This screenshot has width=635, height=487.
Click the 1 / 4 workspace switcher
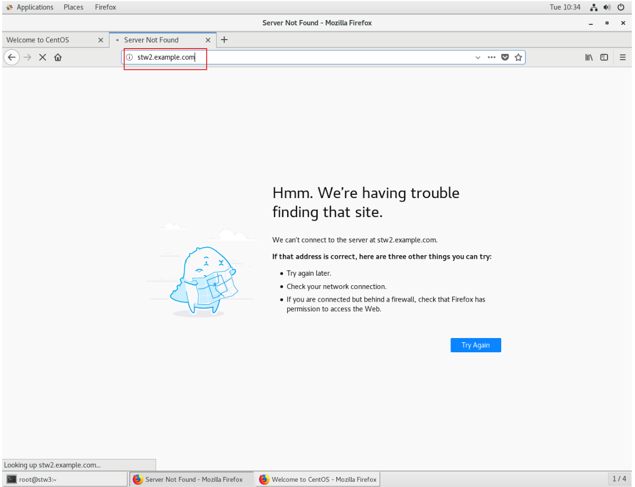point(619,479)
